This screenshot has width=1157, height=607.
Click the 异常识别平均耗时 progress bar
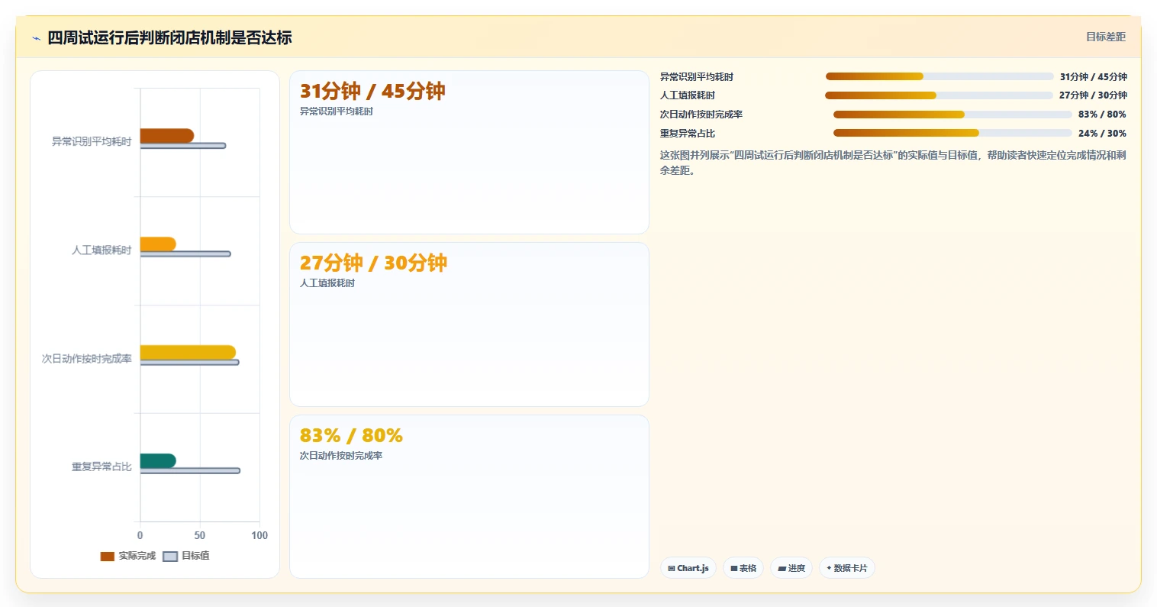click(939, 76)
